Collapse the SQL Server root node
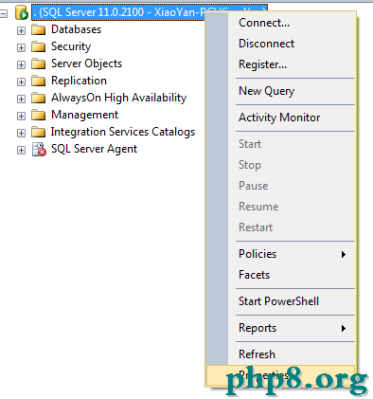373x399 pixels. pyautogui.click(x=3, y=13)
